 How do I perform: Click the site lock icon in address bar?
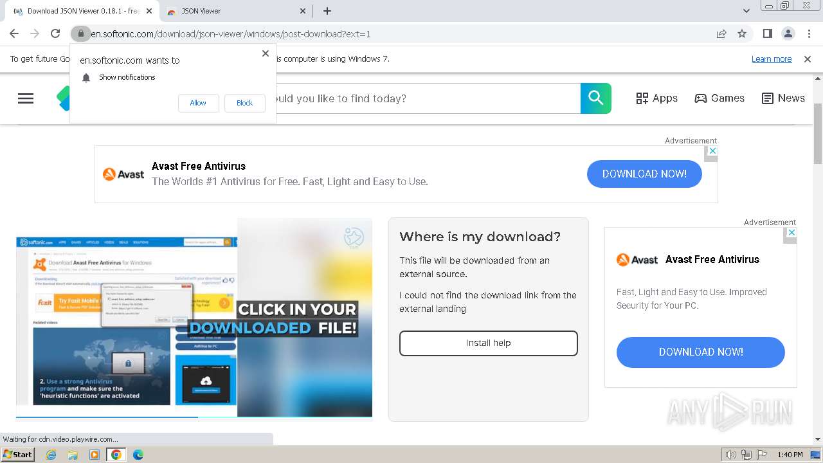point(80,33)
